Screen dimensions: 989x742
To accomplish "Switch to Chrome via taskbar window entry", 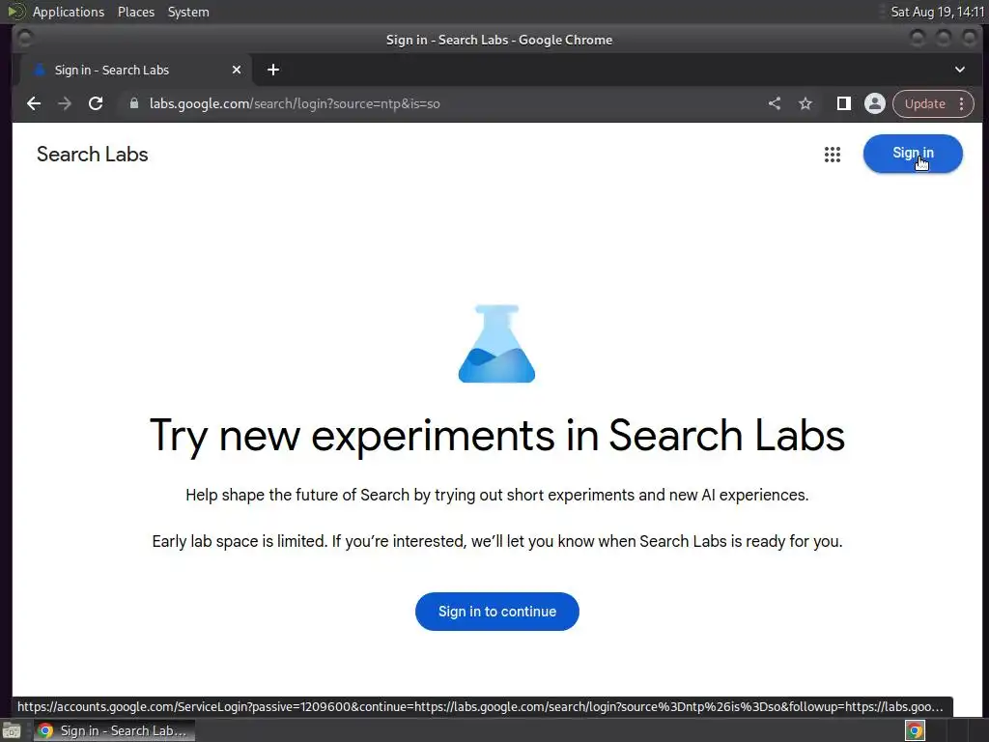I will coord(114,730).
